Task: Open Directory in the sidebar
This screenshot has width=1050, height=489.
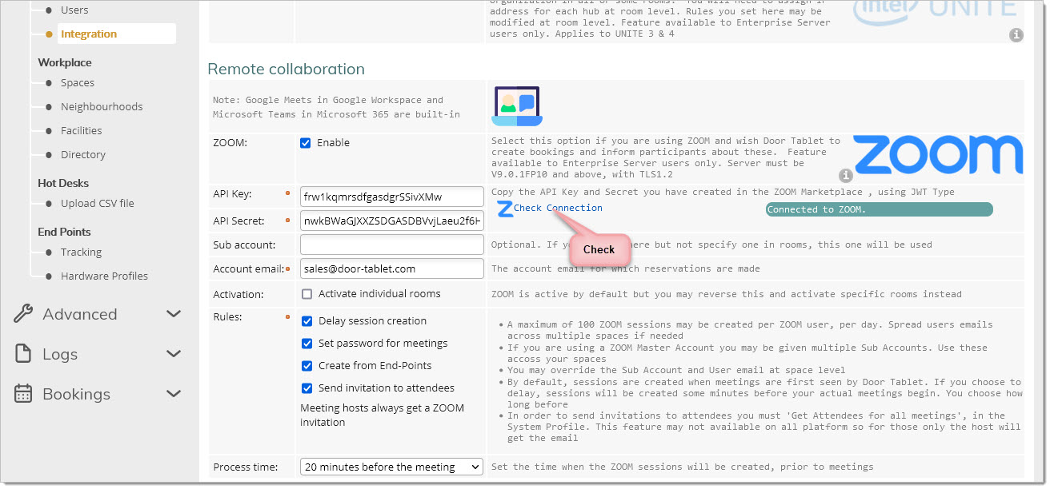Action: tap(83, 155)
